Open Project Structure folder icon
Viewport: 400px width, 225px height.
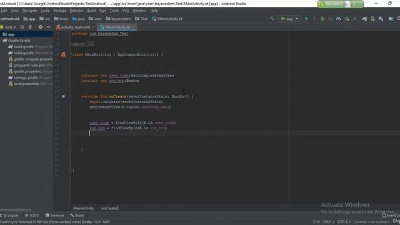(391, 19)
